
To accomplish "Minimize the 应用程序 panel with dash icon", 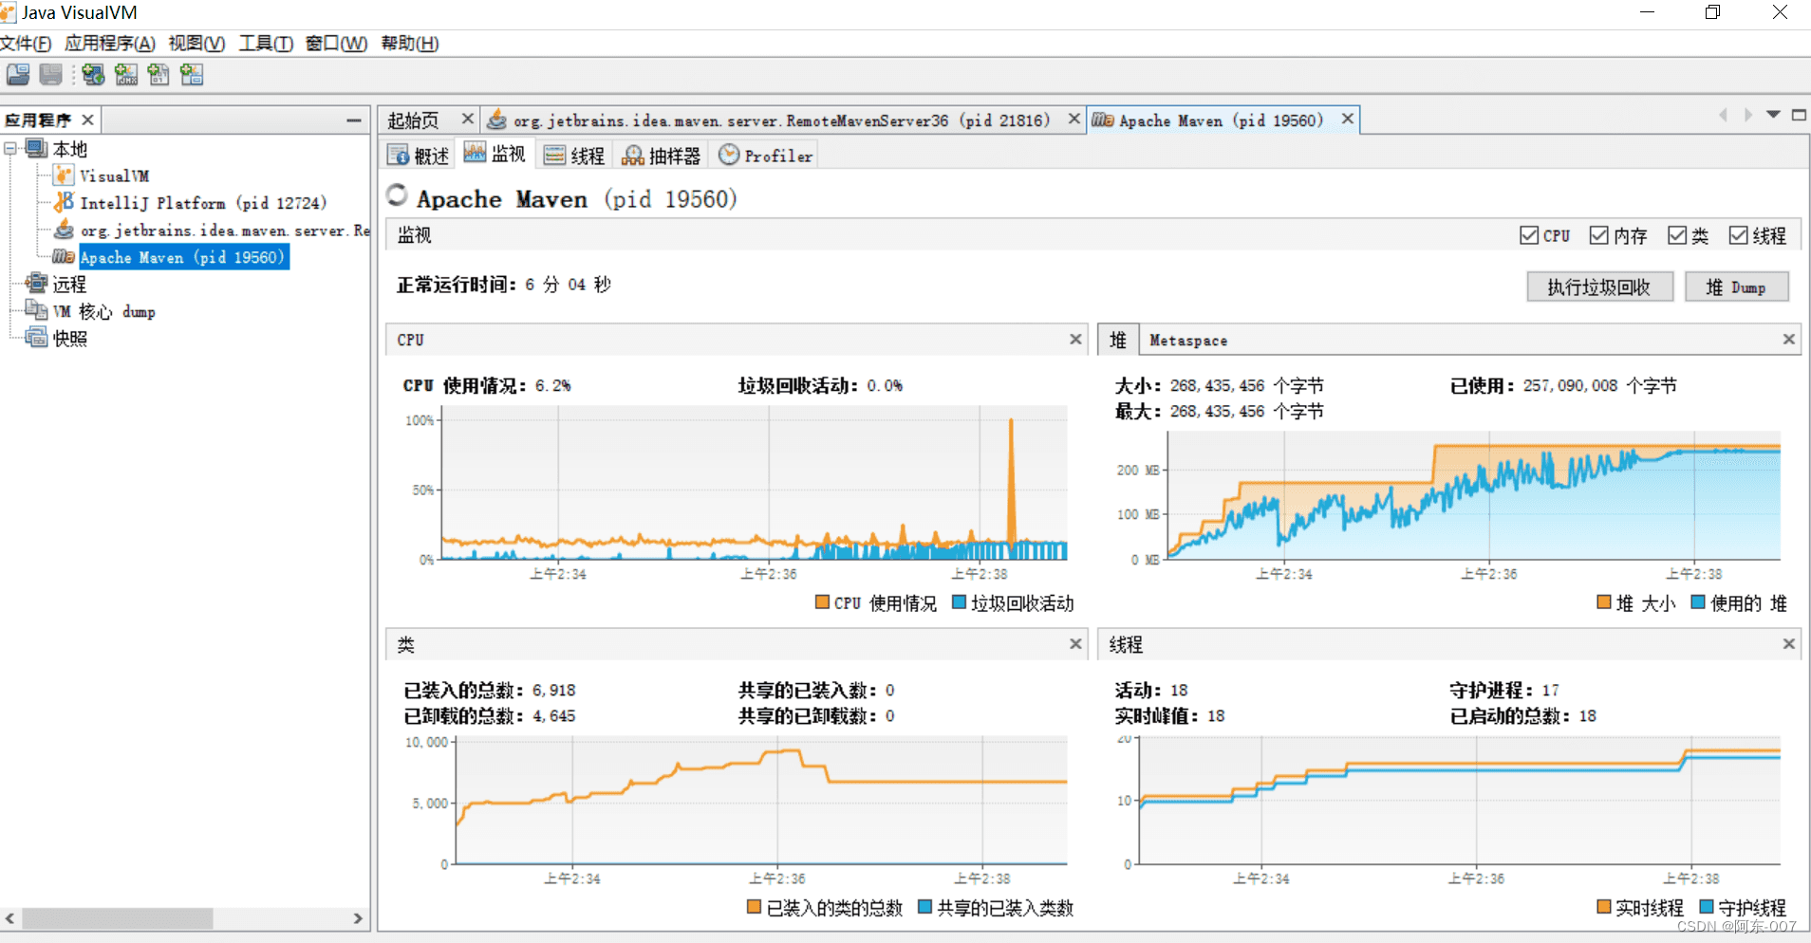I will tap(354, 120).
